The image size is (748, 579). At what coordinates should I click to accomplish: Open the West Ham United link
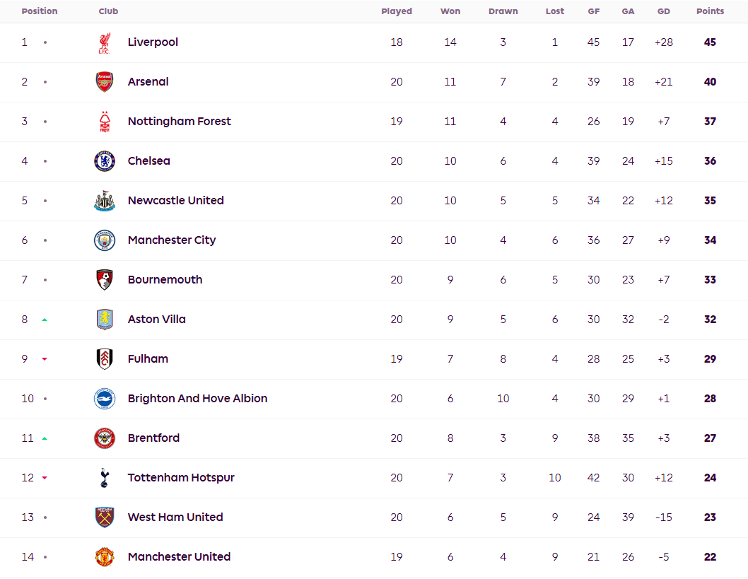click(x=175, y=517)
